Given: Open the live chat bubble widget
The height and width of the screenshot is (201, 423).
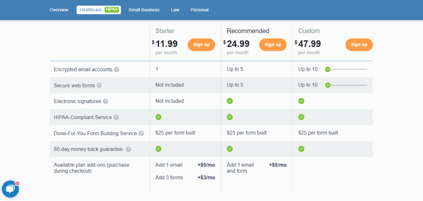Looking at the screenshot, I should point(10,189).
